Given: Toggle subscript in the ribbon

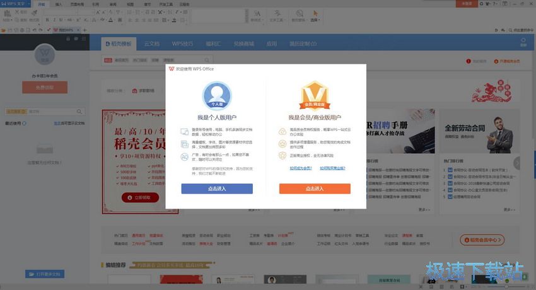Looking at the screenshot, I should 86,20.
